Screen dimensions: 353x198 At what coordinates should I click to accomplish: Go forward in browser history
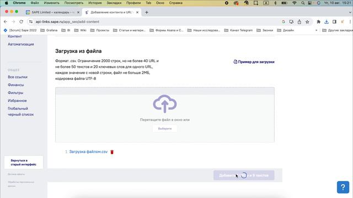coord(13,22)
